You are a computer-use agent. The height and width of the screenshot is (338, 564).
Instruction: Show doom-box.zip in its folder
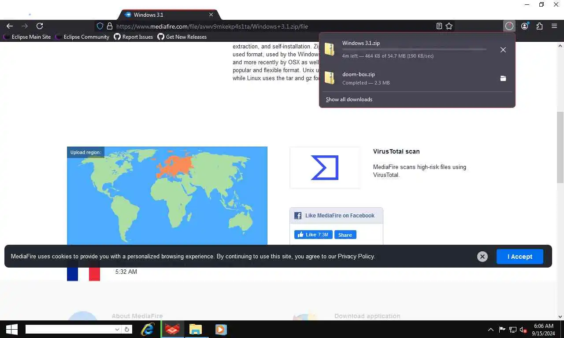pyautogui.click(x=503, y=78)
